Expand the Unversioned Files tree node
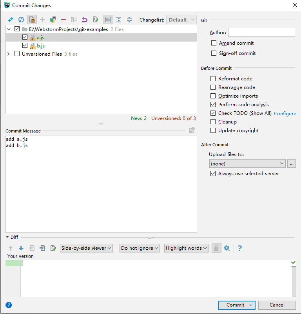 [x=9, y=54]
